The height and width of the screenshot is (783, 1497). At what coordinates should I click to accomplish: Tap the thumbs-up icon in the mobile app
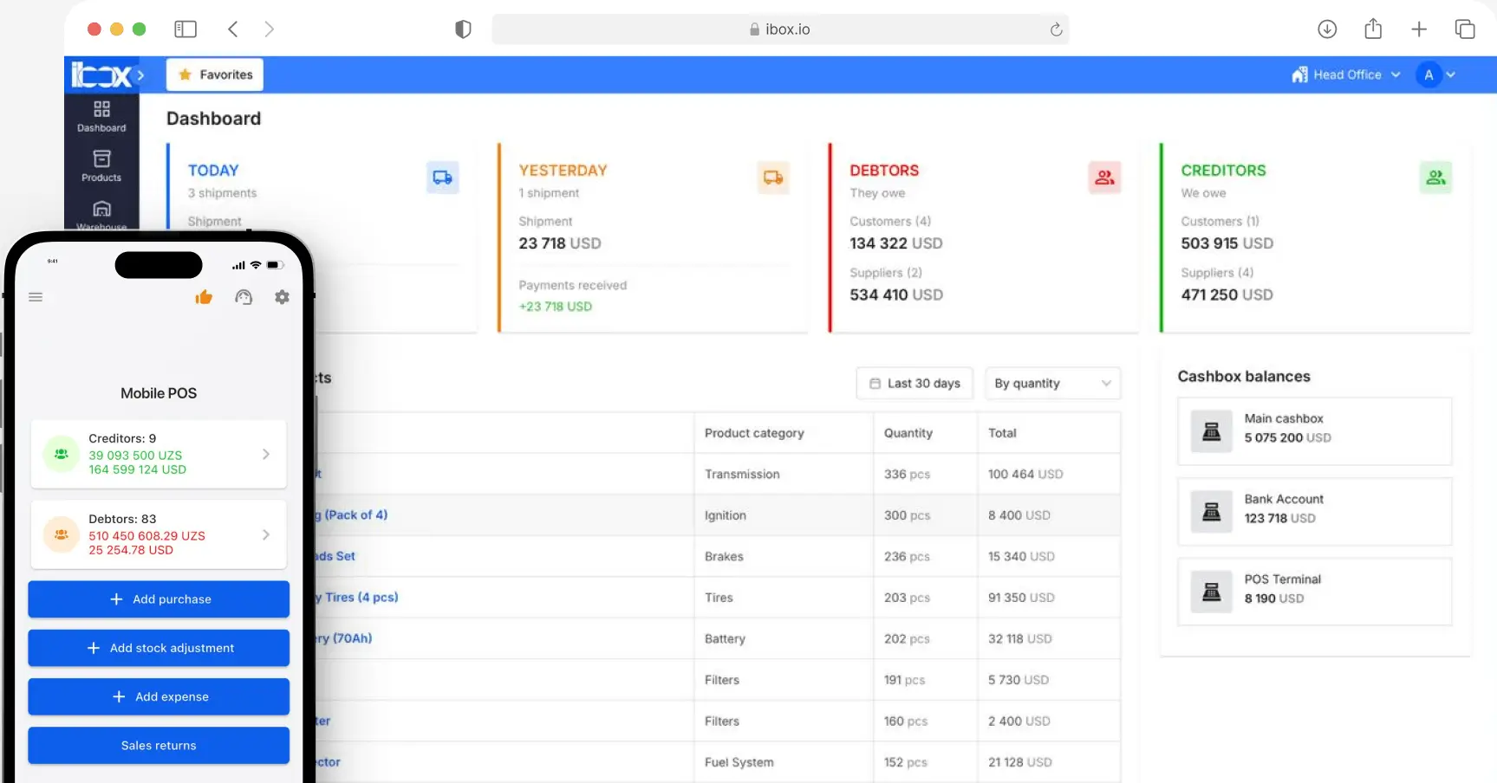(204, 296)
